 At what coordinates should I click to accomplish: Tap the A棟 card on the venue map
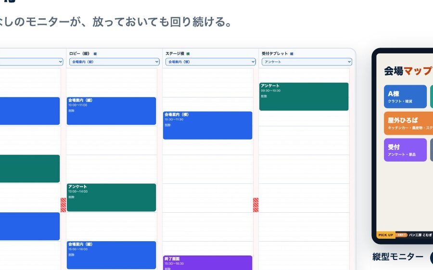click(405, 96)
